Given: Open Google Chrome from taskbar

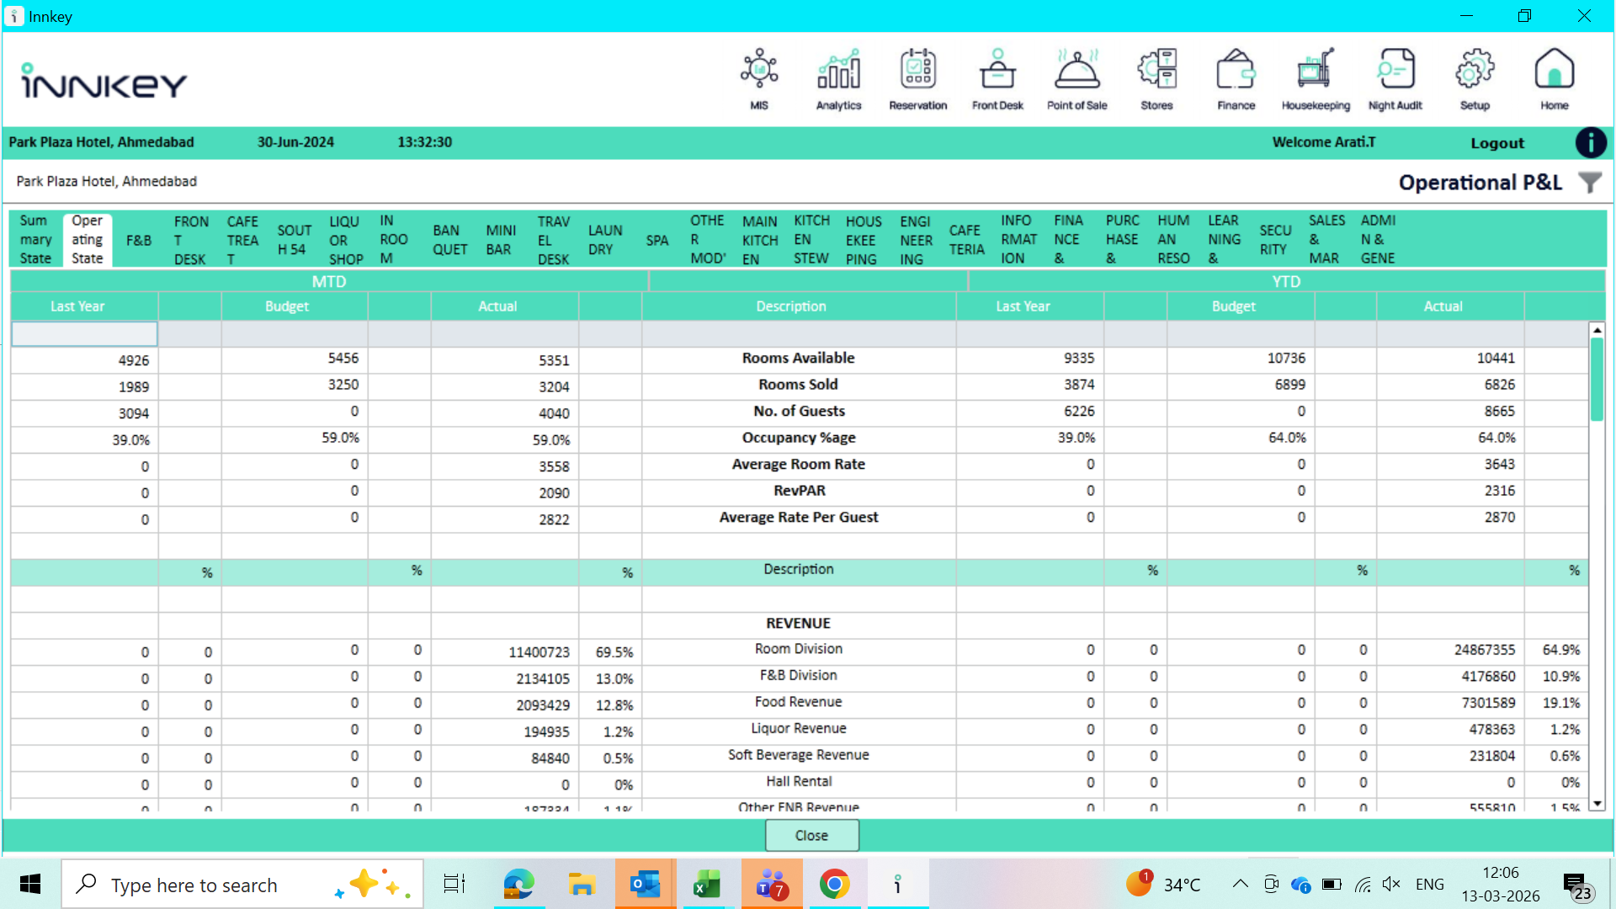Looking at the screenshot, I should [833, 884].
